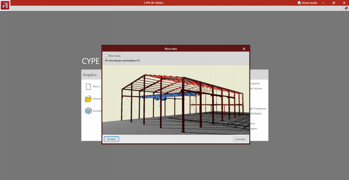Select the Obra vazia radio option

(x=106, y=56)
